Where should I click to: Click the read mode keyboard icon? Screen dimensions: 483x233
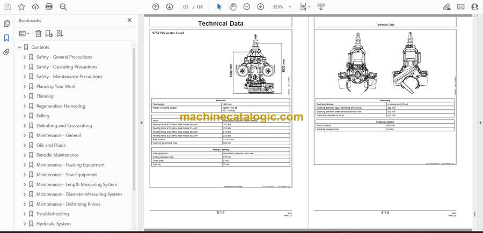[x=321, y=7]
